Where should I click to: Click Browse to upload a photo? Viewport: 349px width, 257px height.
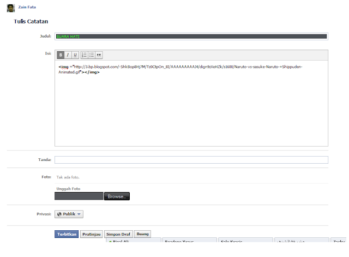tap(117, 196)
